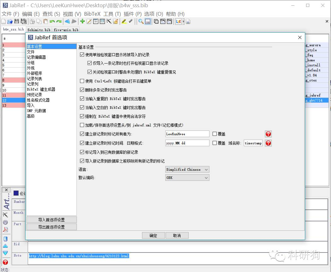The width and height of the screenshot is (331, 272).
Task: Click the Unmark entries eraser icon
Action: tap(130, 21)
